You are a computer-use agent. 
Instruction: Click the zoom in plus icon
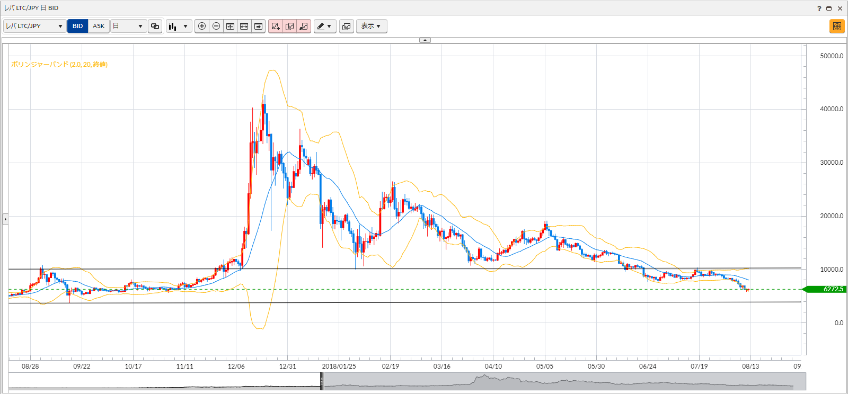pyautogui.click(x=202, y=26)
